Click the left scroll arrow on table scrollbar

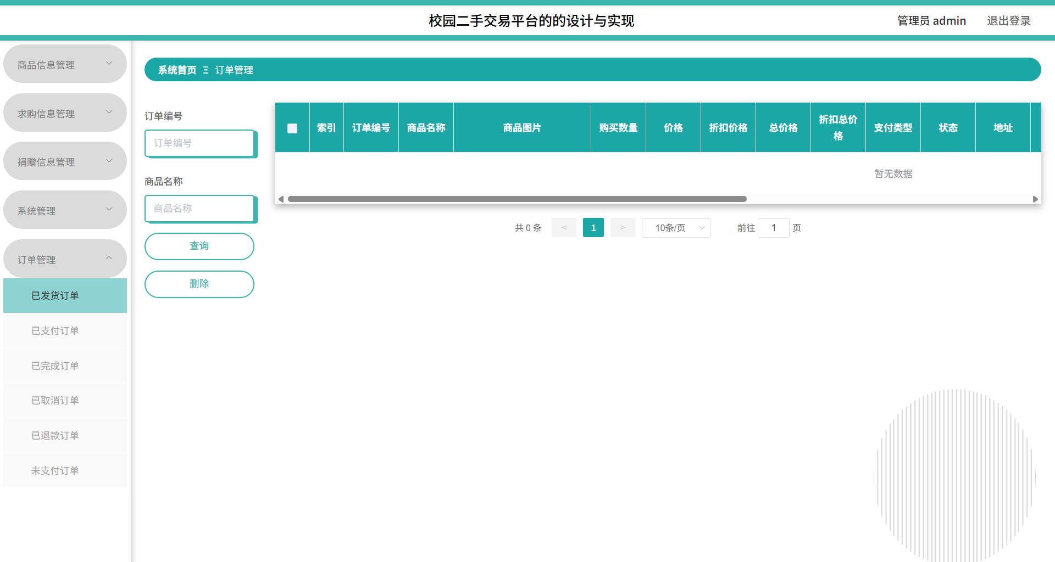click(x=281, y=199)
